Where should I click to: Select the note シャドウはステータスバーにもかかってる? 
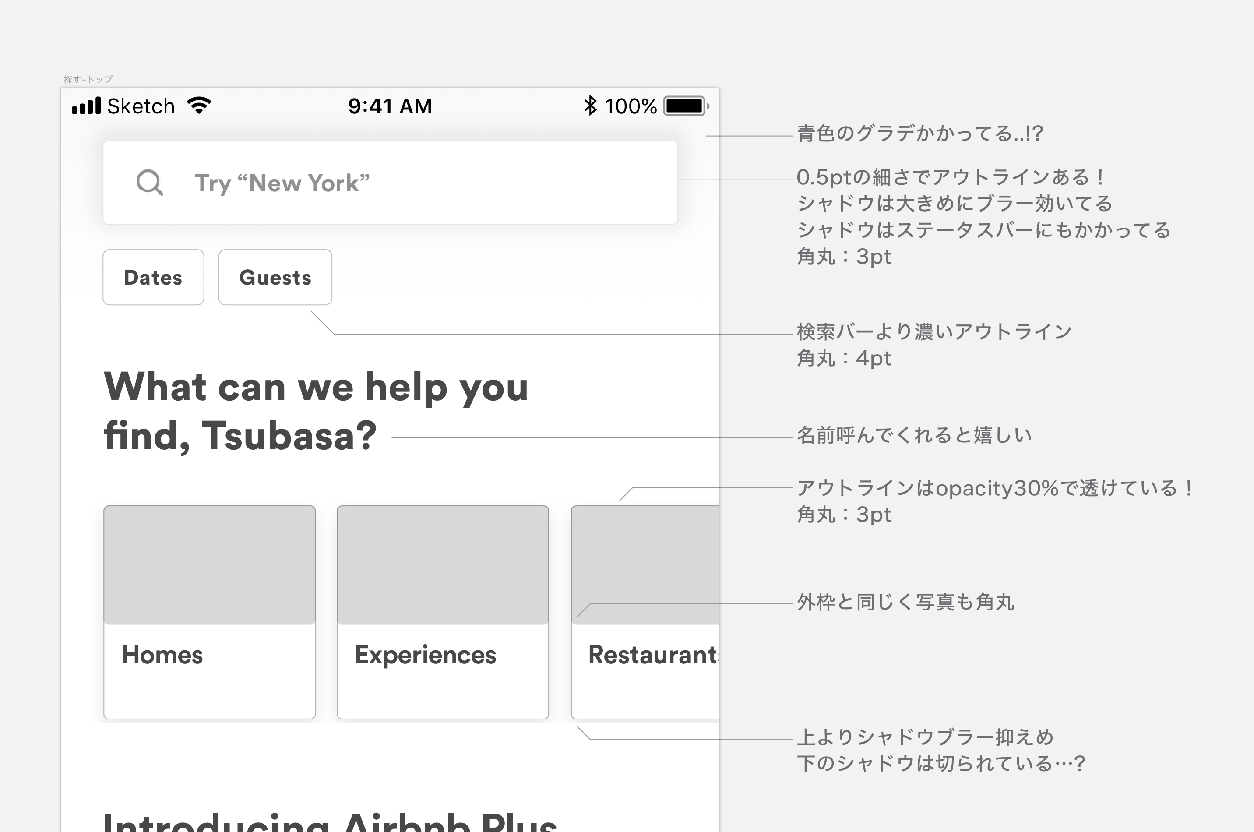[x=983, y=230]
